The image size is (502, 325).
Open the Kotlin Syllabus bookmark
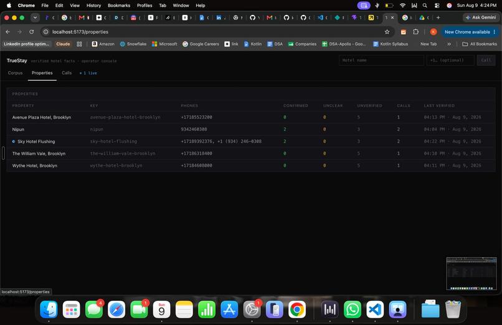391,44
